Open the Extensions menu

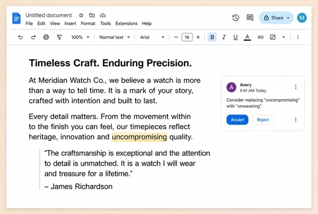[x=126, y=23]
